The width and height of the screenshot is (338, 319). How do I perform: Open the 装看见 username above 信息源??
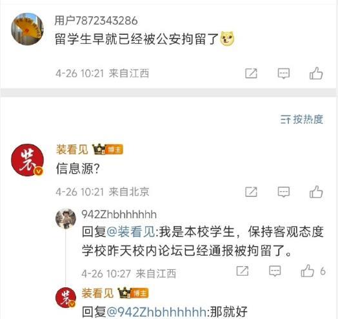[72, 150]
